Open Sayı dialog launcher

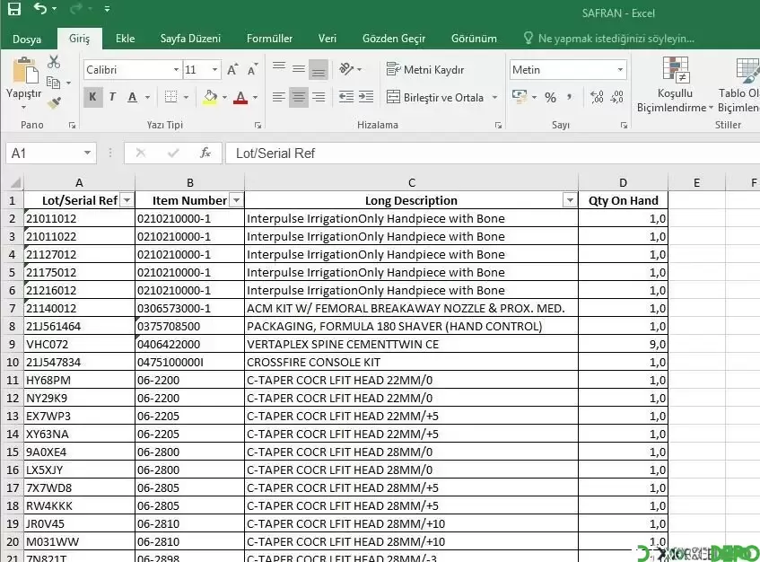click(x=624, y=125)
